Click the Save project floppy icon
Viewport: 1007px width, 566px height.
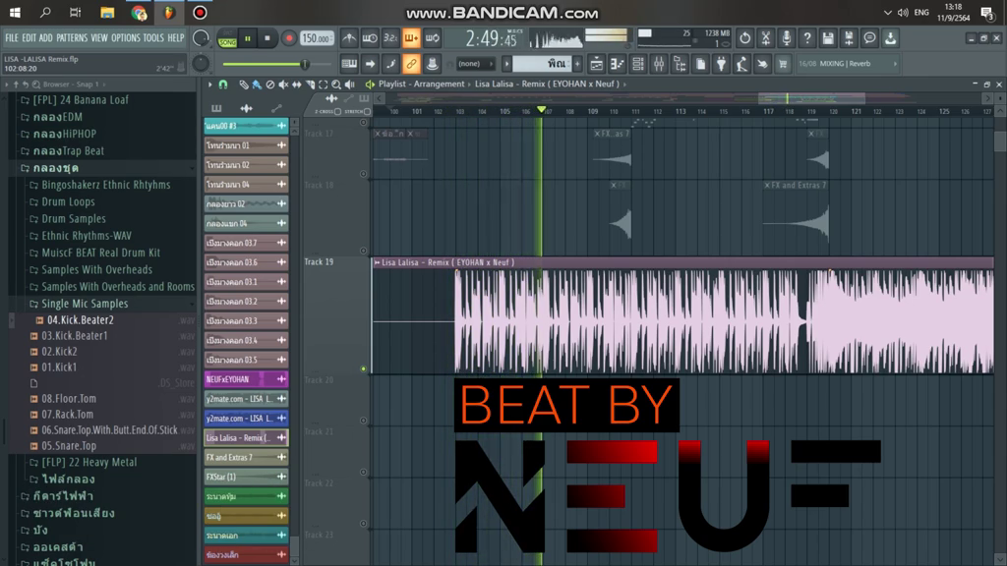pyautogui.click(x=828, y=38)
